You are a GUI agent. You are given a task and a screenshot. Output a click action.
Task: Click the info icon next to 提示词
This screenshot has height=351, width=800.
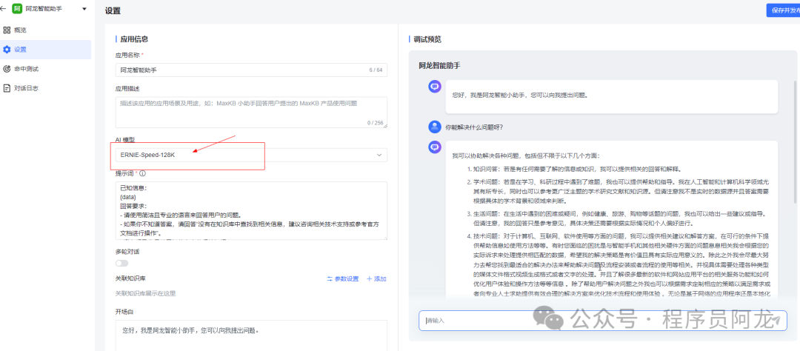click(x=144, y=173)
